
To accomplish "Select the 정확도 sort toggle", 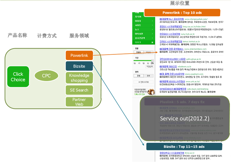I will coord(139,52).
